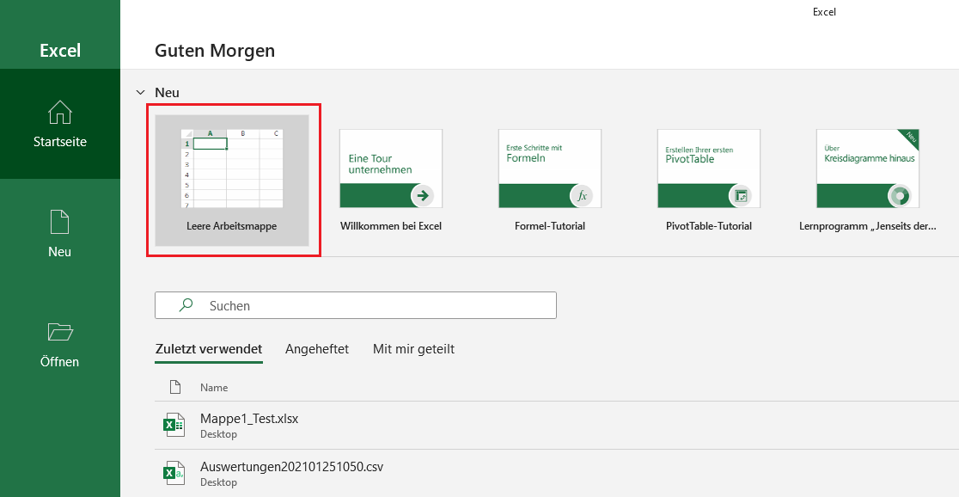Switch to Zuletzt verwendet tab

(x=209, y=349)
